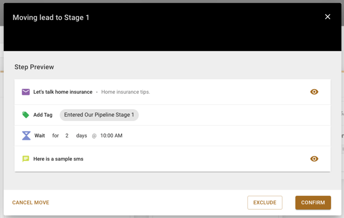Confirm the move with the CONFIRM button
This screenshot has height=218, width=344.
[x=313, y=203]
